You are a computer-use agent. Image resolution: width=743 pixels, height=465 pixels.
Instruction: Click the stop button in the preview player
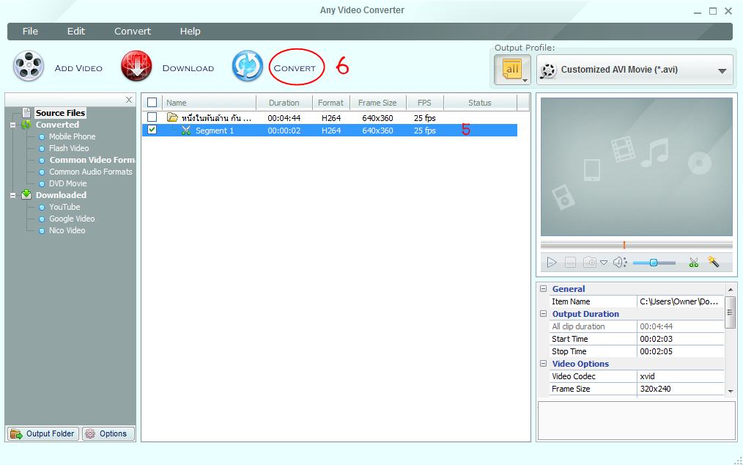pos(571,263)
